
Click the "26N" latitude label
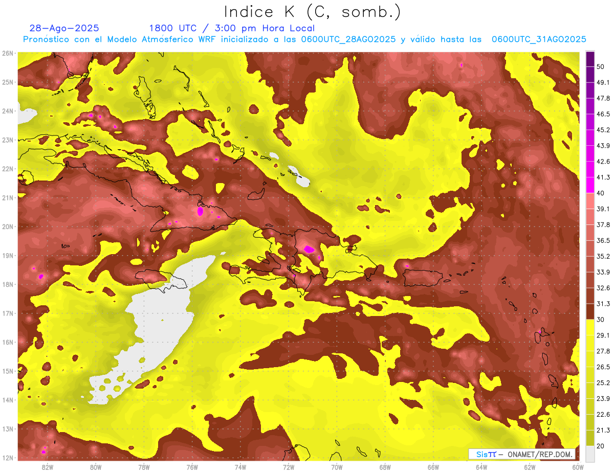[x=8, y=53]
